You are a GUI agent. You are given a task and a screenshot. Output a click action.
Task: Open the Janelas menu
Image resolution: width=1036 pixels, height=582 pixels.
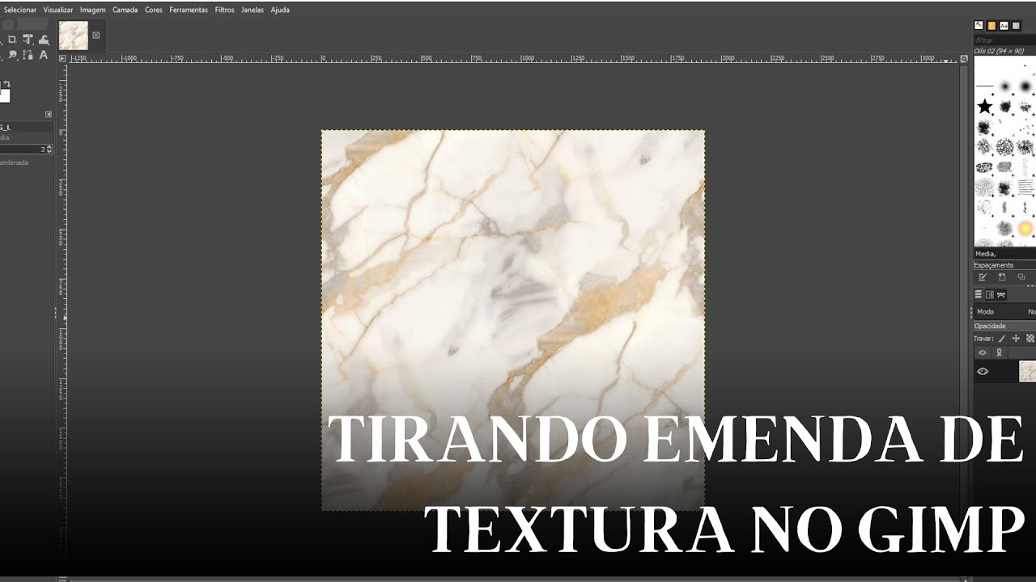(x=253, y=10)
